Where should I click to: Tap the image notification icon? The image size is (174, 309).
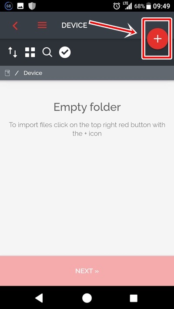pos(20,6)
